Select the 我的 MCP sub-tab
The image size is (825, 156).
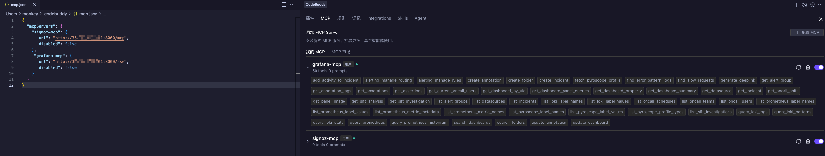pos(315,52)
